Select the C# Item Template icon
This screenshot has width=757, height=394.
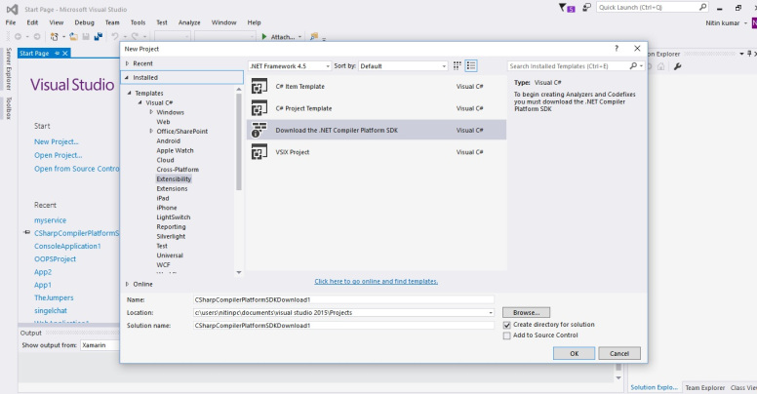click(x=259, y=87)
